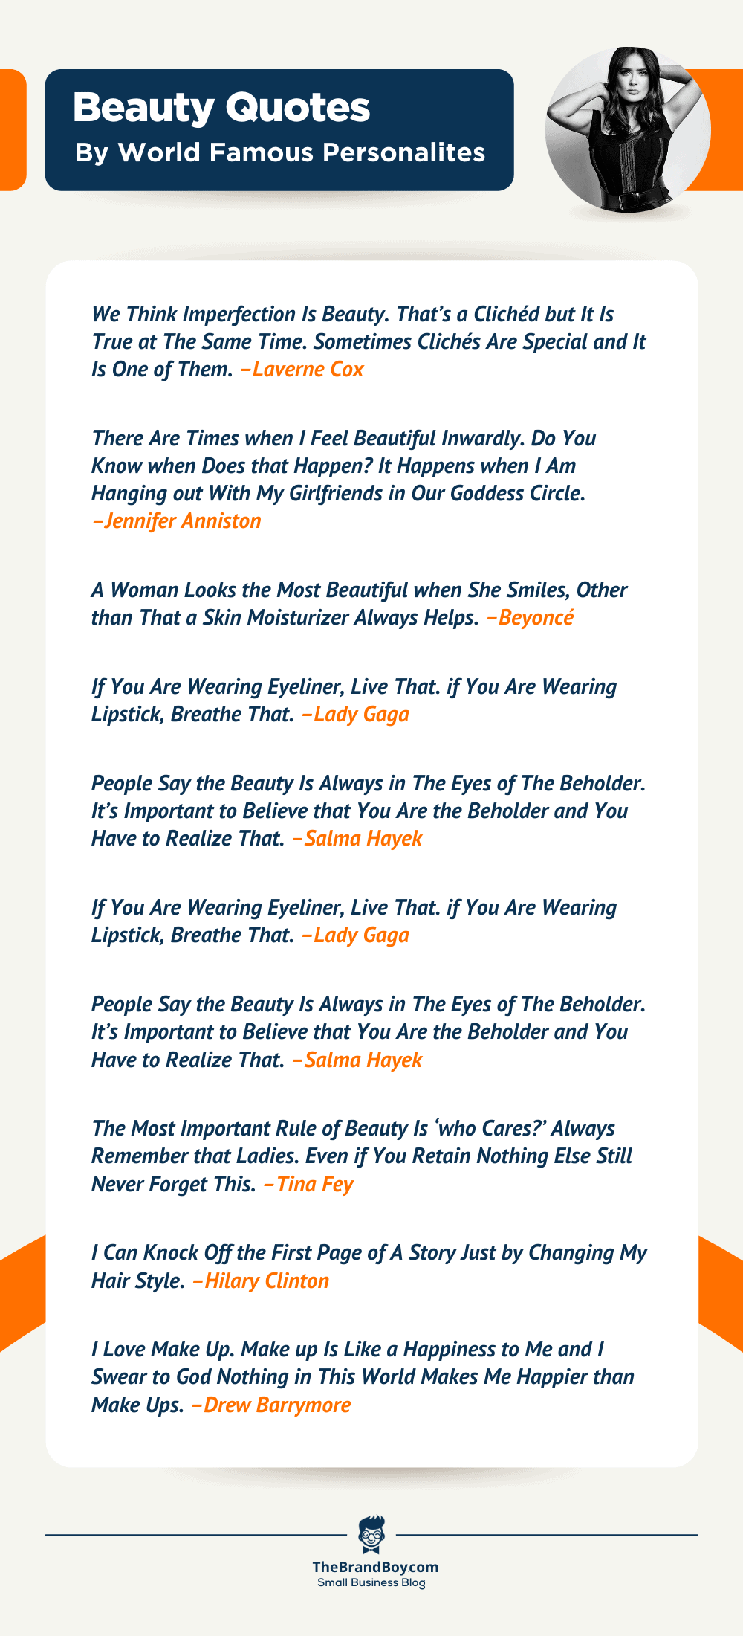
Task: Click the Small Business Blog tagline
Action: pos(371,1582)
